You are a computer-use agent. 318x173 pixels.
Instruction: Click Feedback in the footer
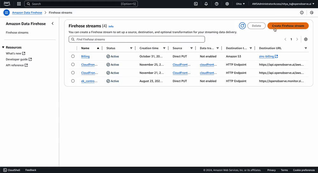pyautogui.click(x=31, y=170)
